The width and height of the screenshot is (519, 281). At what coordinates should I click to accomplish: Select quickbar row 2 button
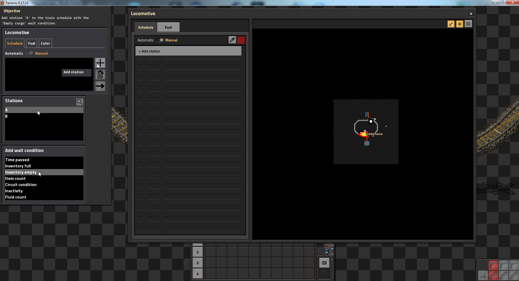[x=198, y=252]
